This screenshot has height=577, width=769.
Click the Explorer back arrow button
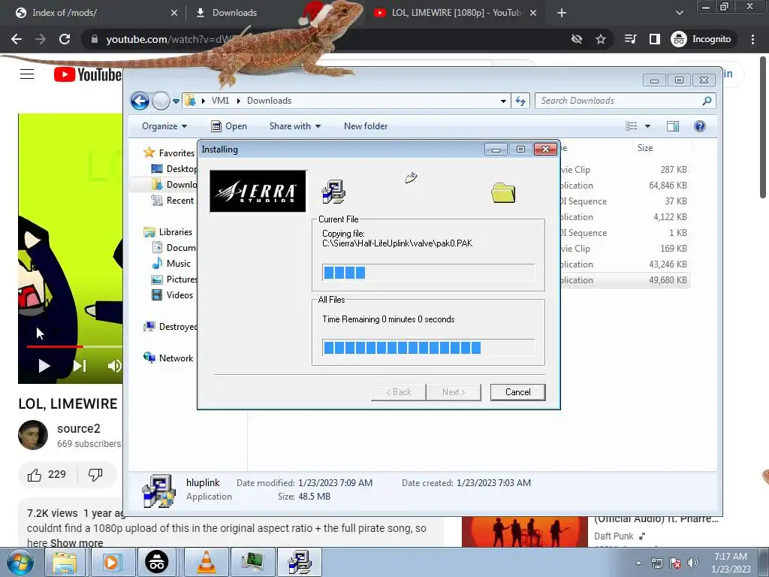140,101
